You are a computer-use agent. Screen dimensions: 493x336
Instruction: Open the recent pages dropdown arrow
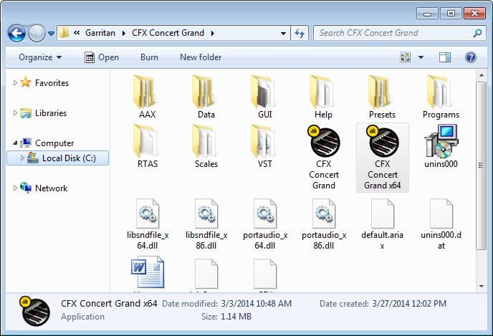[51, 33]
